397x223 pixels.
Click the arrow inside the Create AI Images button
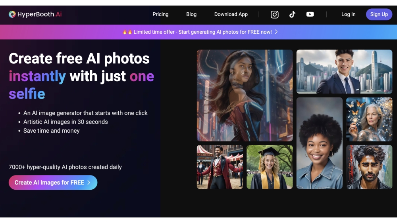click(89, 183)
